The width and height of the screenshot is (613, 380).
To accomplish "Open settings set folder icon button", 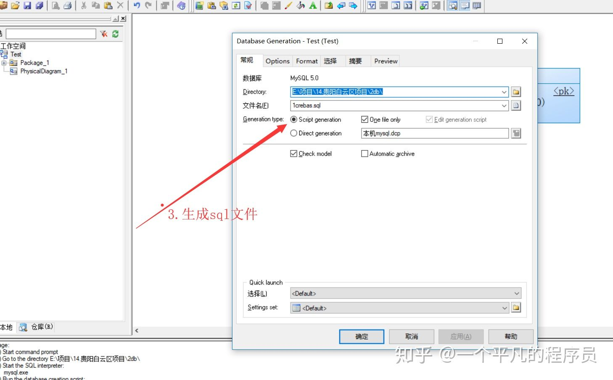I will point(516,308).
